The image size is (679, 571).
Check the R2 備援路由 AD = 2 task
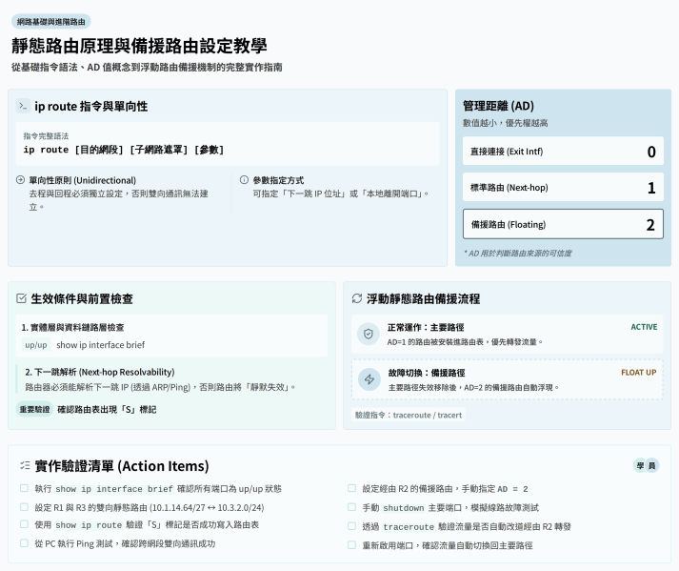(x=351, y=488)
